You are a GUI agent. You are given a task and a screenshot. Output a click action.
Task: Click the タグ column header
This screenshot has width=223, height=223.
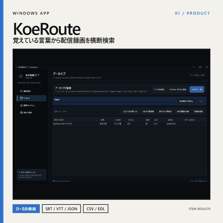point(190,120)
